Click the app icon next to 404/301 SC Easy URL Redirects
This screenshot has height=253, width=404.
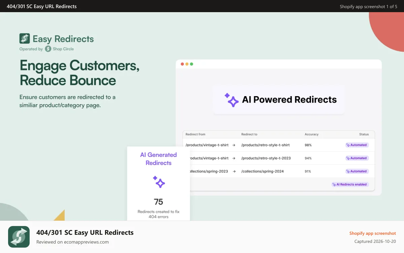coord(19,237)
